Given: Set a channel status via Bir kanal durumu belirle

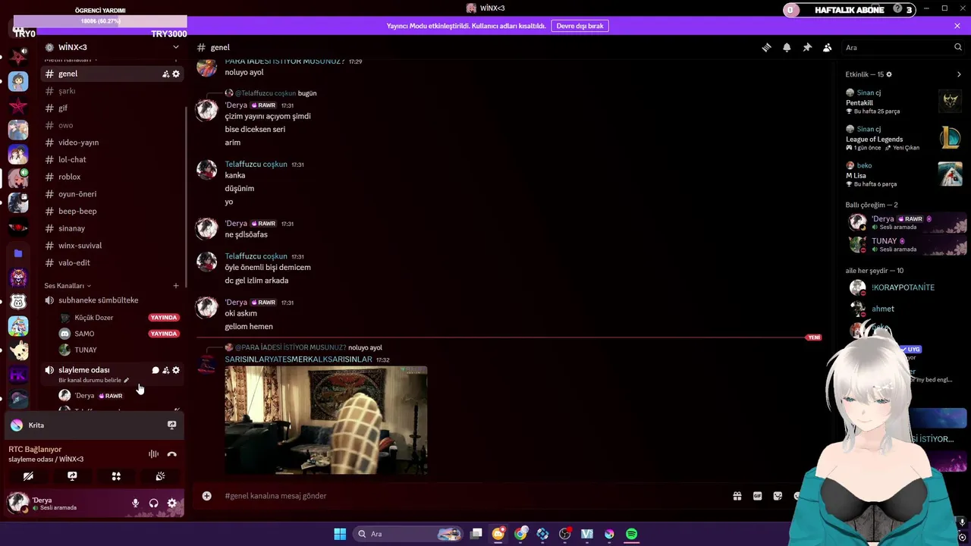Looking at the screenshot, I should tap(93, 380).
